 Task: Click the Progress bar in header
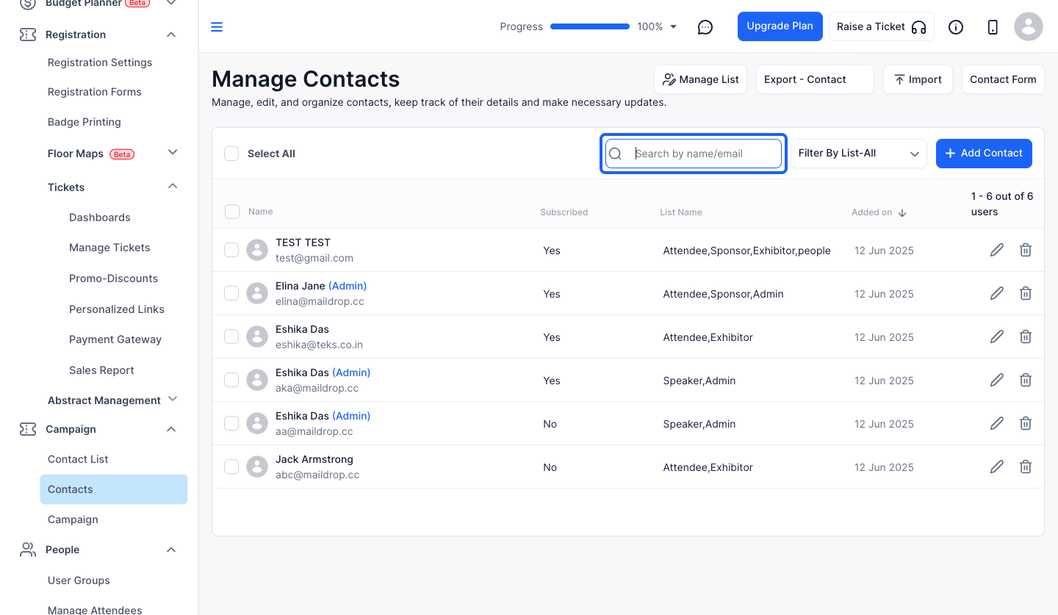(590, 26)
